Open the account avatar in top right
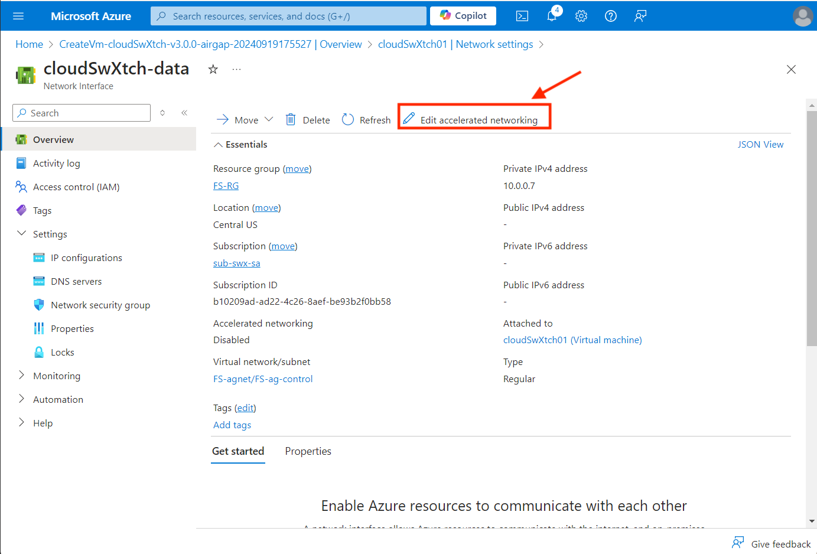The height and width of the screenshot is (554, 817). pyautogui.click(x=803, y=16)
